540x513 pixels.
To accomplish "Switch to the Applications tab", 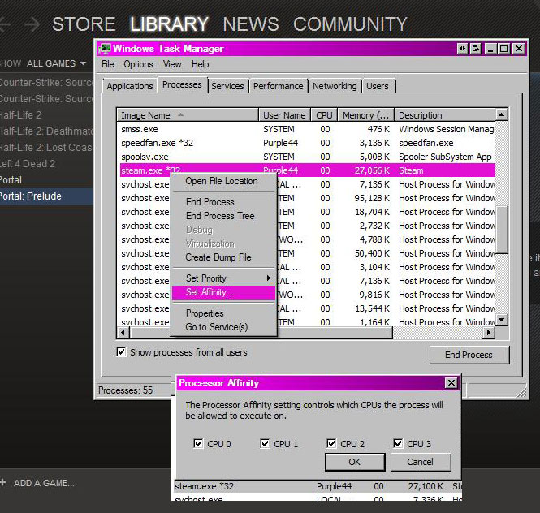I will tap(130, 86).
